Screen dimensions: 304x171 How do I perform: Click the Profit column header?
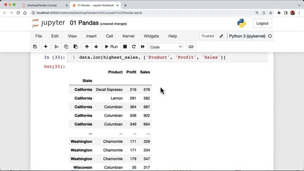pos(131,72)
